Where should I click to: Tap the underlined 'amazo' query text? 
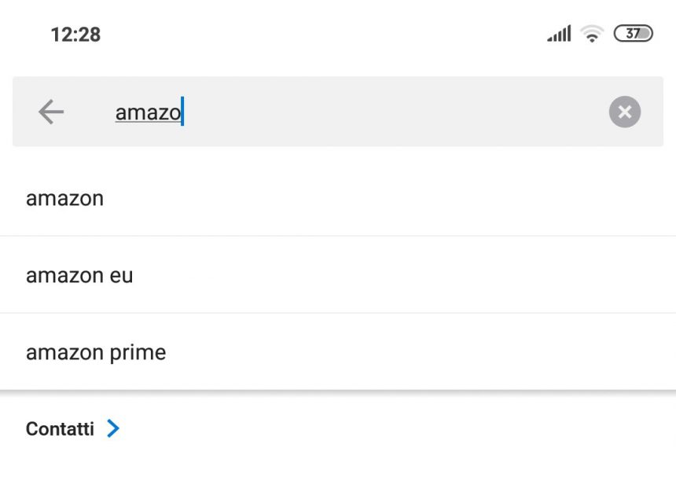point(148,112)
